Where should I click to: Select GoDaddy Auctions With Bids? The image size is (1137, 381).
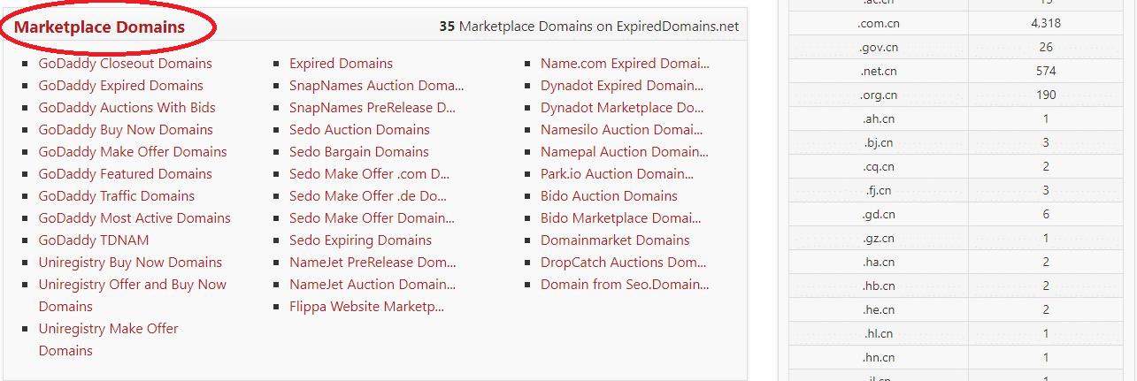(127, 108)
